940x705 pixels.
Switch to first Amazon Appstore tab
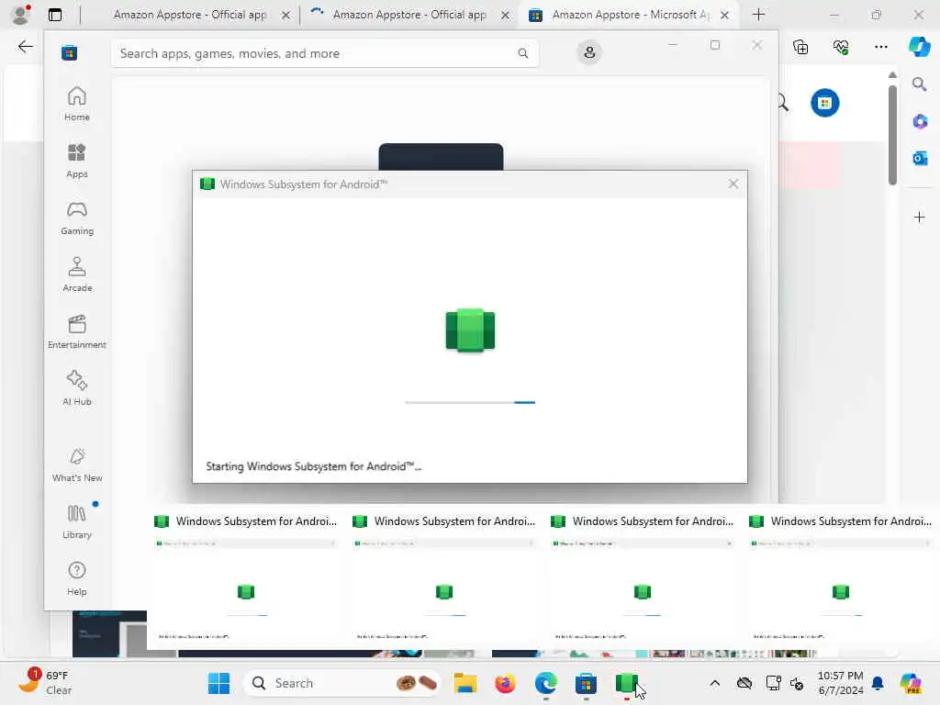click(x=189, y=15)
